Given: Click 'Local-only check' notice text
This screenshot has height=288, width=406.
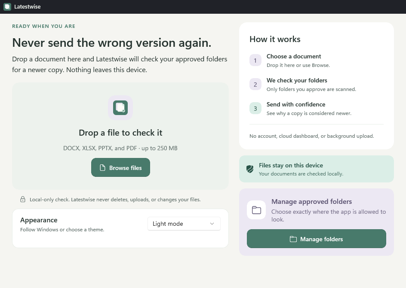Looking at the screenshot, I should [x=115, y=200].
